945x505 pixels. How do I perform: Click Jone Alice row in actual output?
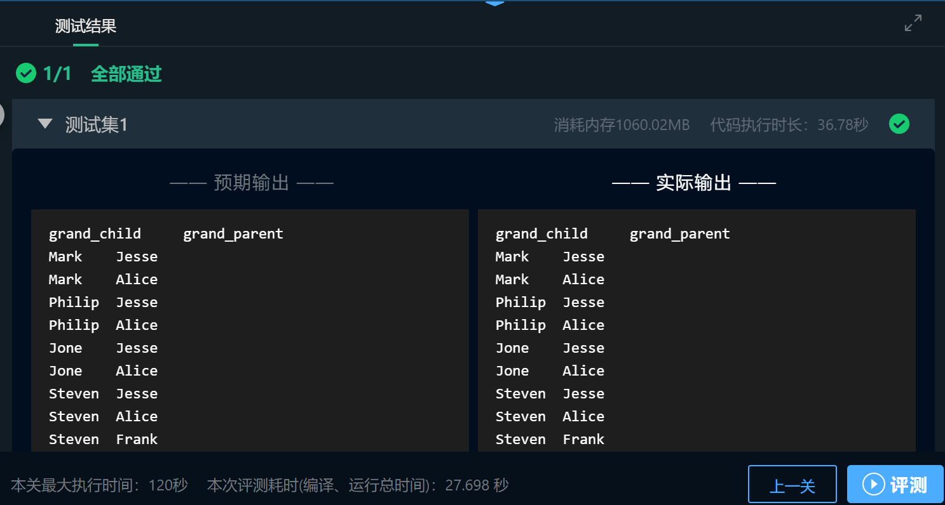(550, 371)
